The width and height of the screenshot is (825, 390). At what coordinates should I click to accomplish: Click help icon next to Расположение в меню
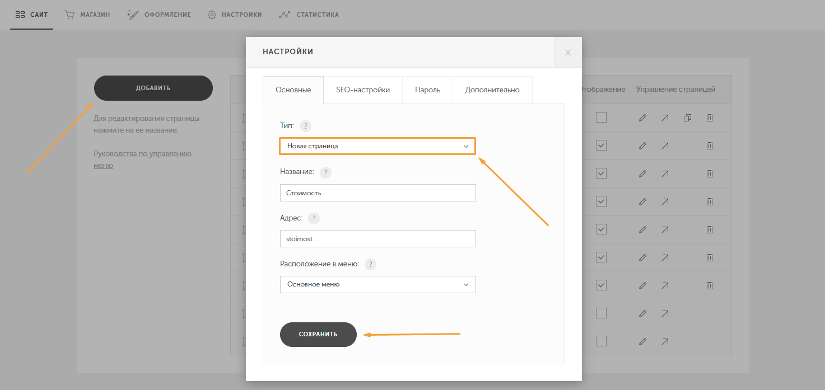[370, 264]
